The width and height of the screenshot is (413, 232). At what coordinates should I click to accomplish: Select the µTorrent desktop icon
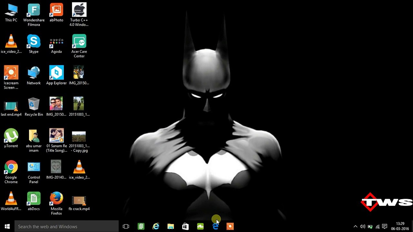click(11, 138)
